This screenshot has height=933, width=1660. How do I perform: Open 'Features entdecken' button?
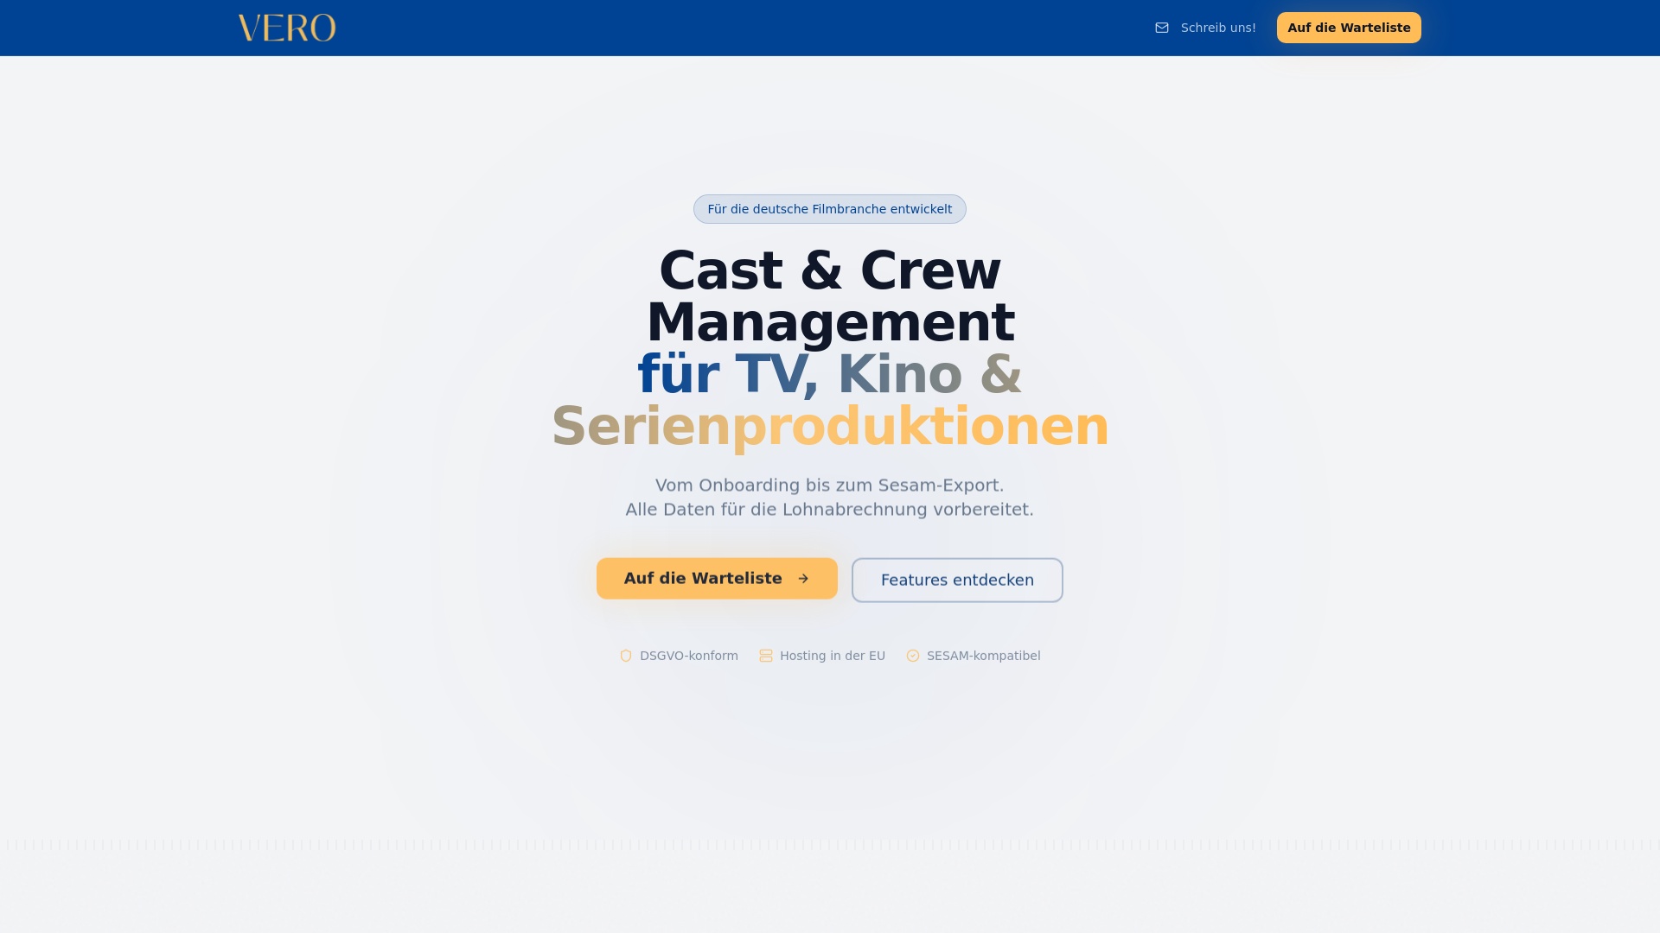click(x=956, y=581)
